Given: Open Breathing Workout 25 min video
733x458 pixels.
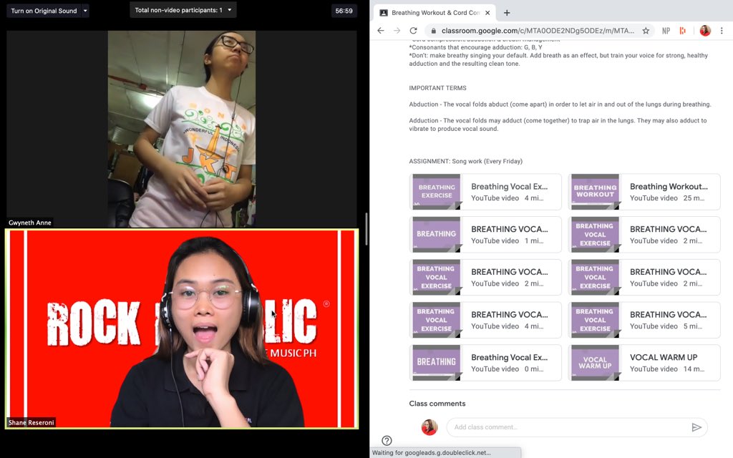Looking at the screenshot, I should tap(644, 192).
